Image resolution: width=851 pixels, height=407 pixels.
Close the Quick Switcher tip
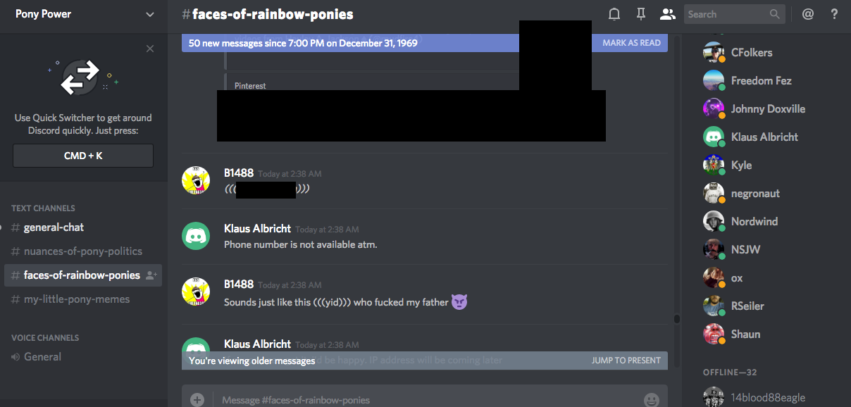coord(150,49)
